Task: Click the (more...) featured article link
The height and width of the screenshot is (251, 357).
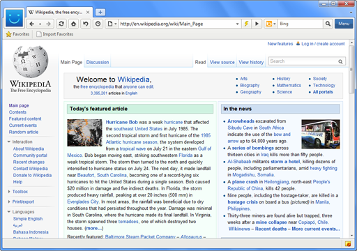Action: point(94,228)
